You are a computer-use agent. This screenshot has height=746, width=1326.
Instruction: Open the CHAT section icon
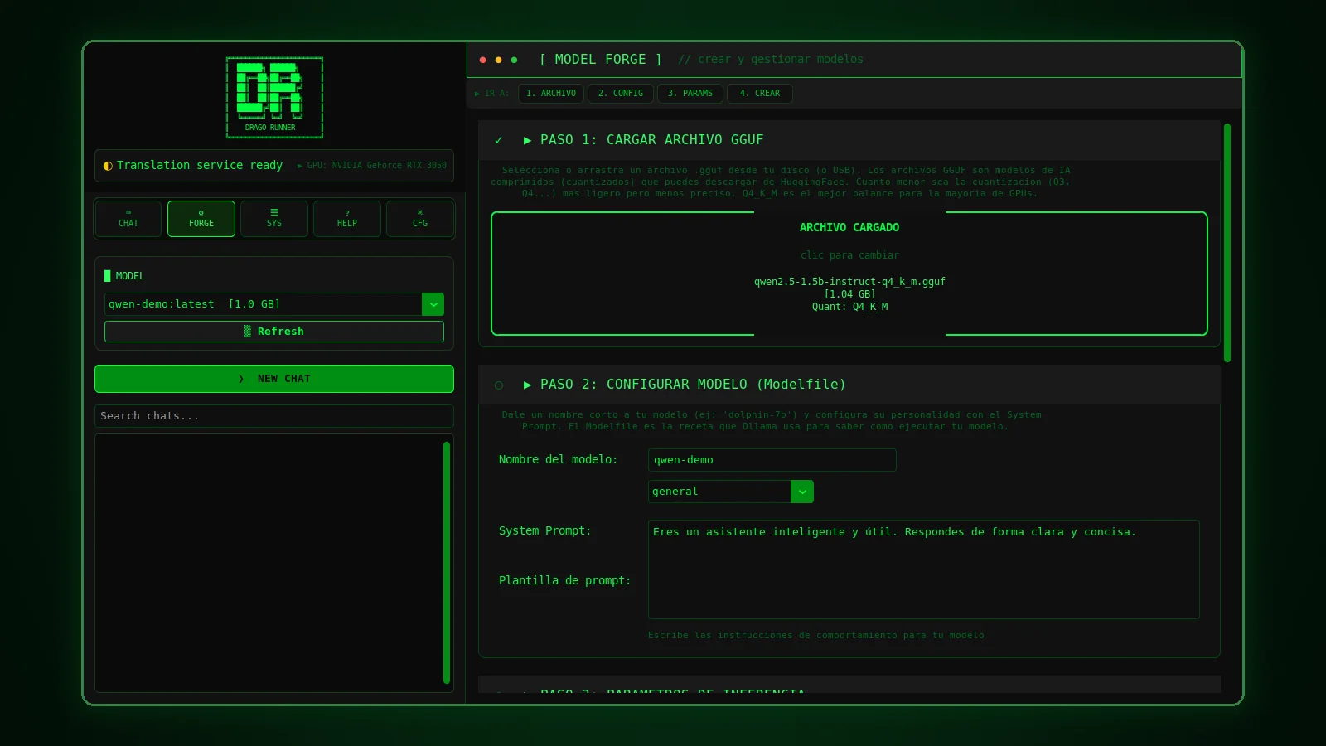pos(128,219)
